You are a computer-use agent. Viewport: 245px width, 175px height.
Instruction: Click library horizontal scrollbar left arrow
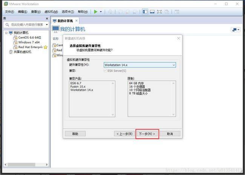pos(6,164)
